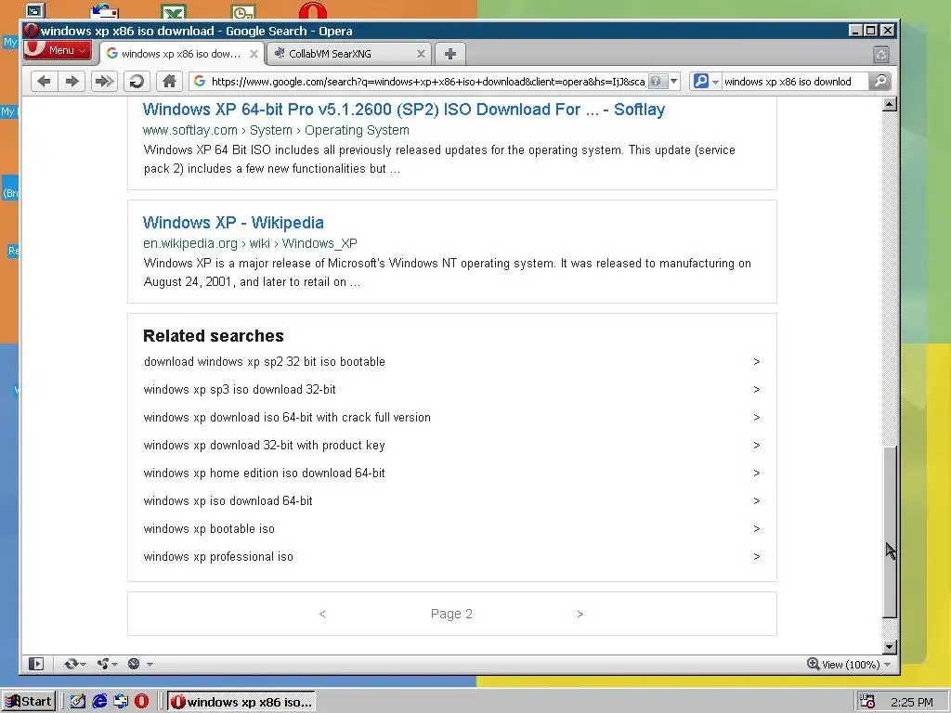Reload the current page
This screenshot has width=951, height=713.
click(x=137, y=82)
